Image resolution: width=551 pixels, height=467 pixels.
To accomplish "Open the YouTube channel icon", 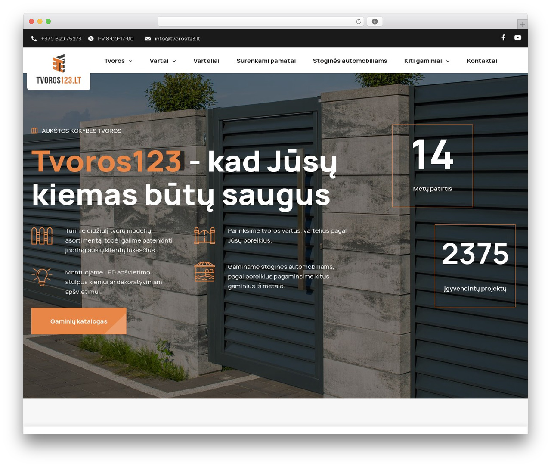I will pyautogui.click(x=518, y=37).
